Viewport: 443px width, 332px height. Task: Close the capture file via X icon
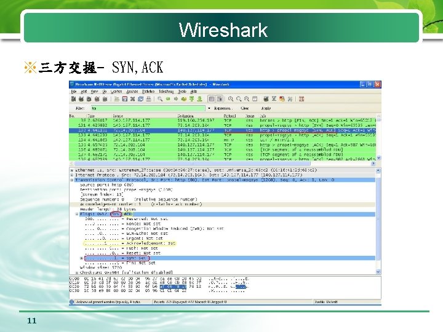tap(132, 99)
